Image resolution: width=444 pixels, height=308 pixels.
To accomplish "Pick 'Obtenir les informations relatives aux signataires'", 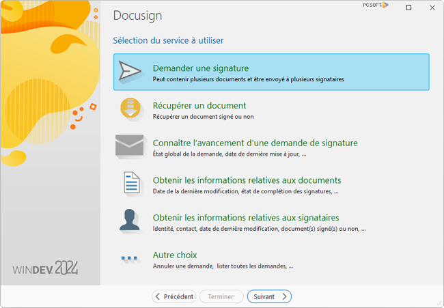I will pyautogui.click(x=246, y=217).
